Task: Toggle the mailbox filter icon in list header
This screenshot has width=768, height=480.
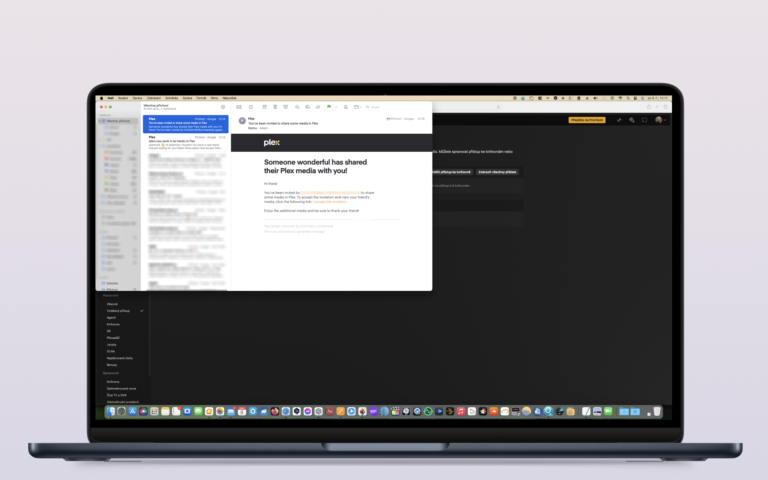Action: 223,107
